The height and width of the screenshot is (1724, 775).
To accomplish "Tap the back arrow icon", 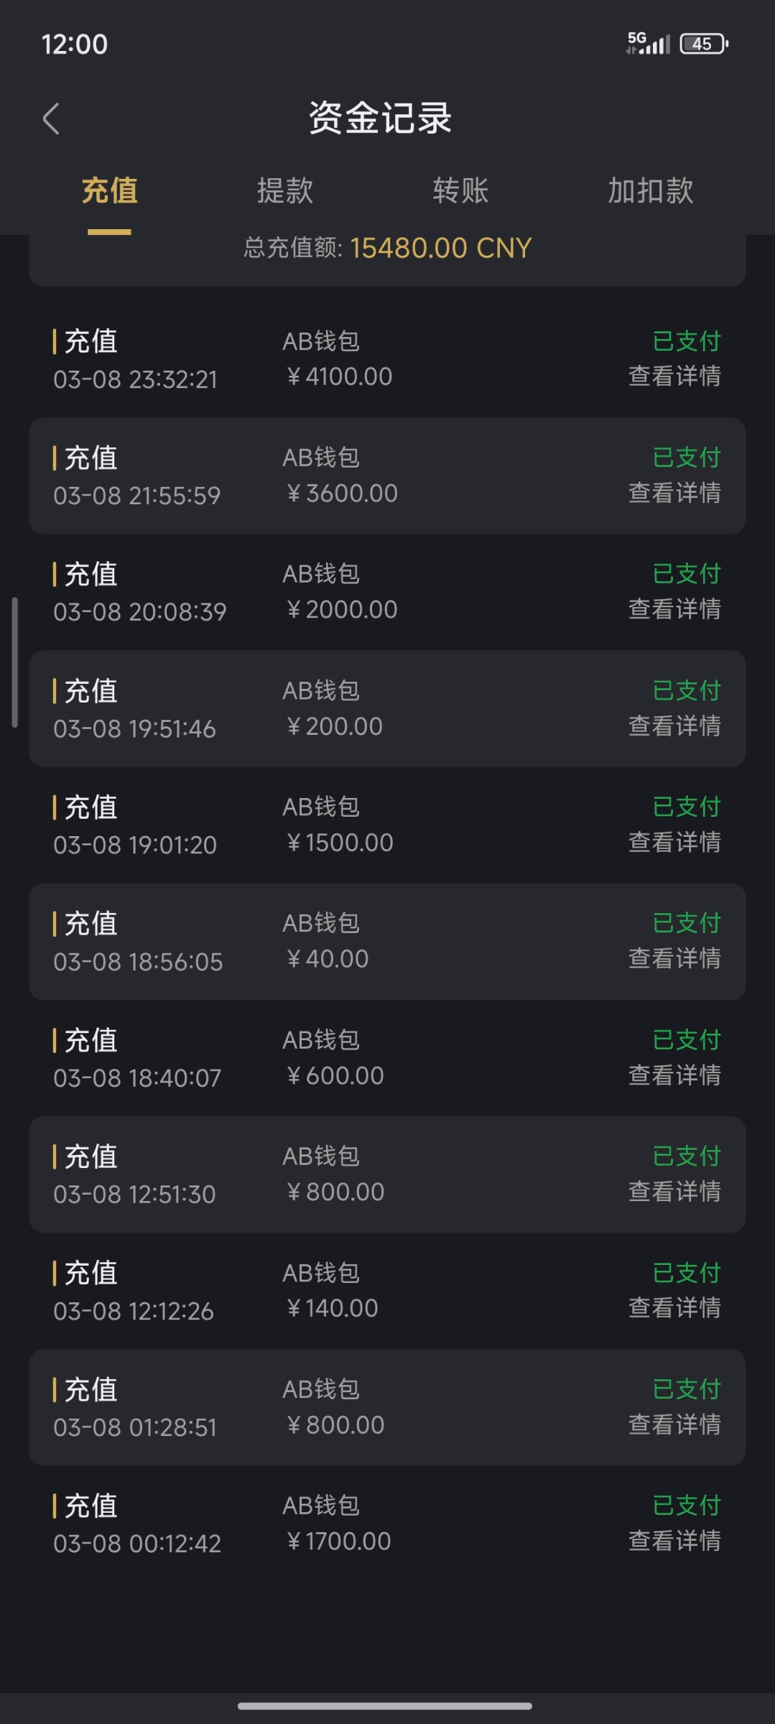I will pyautogui.click(x=51, y=119).
